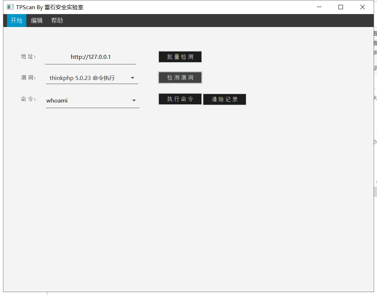Click the 地址 address label

[29, 57]
